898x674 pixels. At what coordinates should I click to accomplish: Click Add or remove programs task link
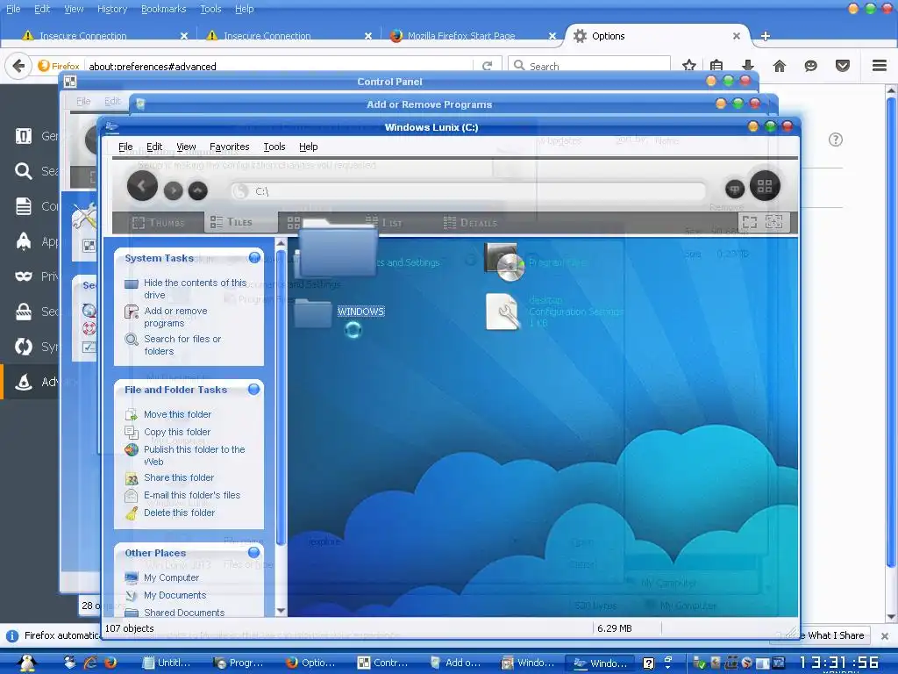tap(175, 317)
